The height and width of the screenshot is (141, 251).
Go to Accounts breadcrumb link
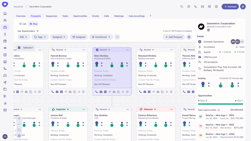point(18,6)
